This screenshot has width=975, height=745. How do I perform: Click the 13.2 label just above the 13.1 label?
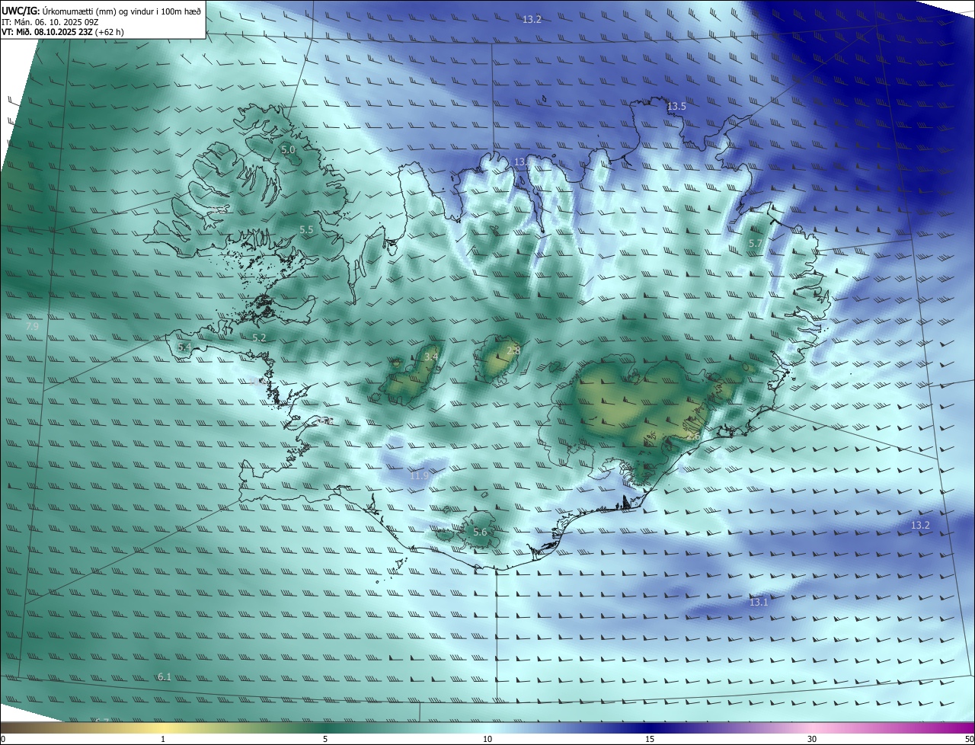point(920,526)
